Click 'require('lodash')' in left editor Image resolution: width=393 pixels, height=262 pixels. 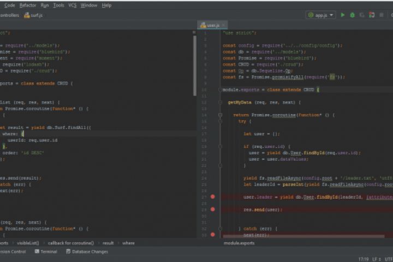[26, 64]
